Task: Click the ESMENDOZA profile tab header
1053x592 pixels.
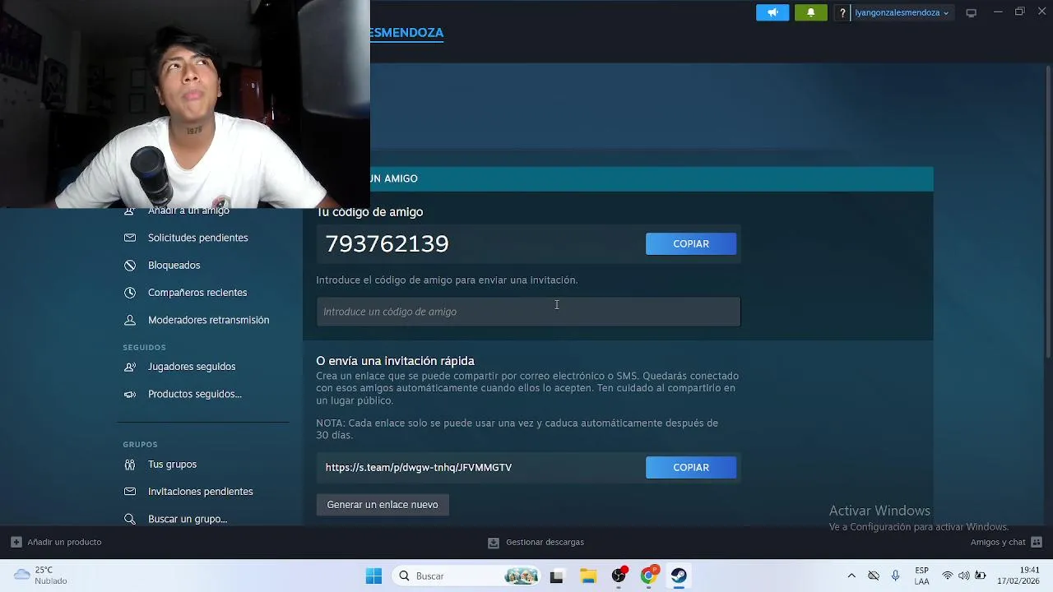Action: click(x=406, y=33)
